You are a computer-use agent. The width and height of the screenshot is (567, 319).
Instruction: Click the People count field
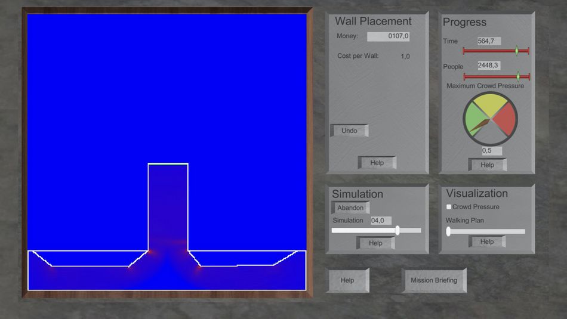(x=489, y=66)
